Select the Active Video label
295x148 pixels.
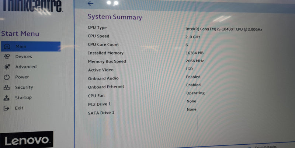(x=101, y=70)
